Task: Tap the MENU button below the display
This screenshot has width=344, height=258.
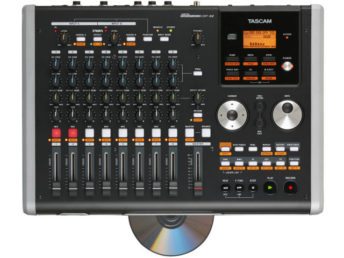Action: click(x=250, y=59)
